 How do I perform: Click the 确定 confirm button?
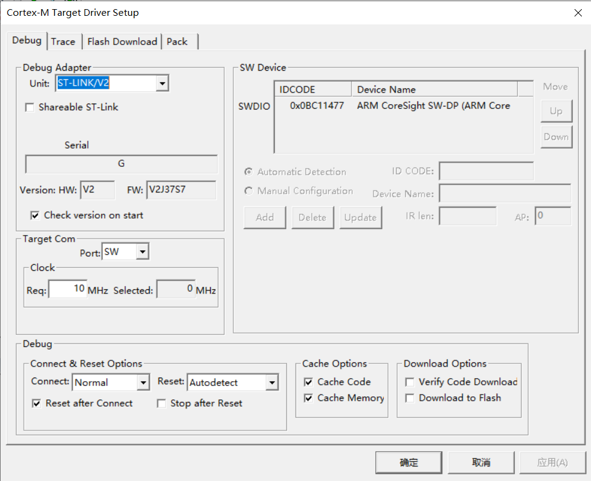(409, 463)
